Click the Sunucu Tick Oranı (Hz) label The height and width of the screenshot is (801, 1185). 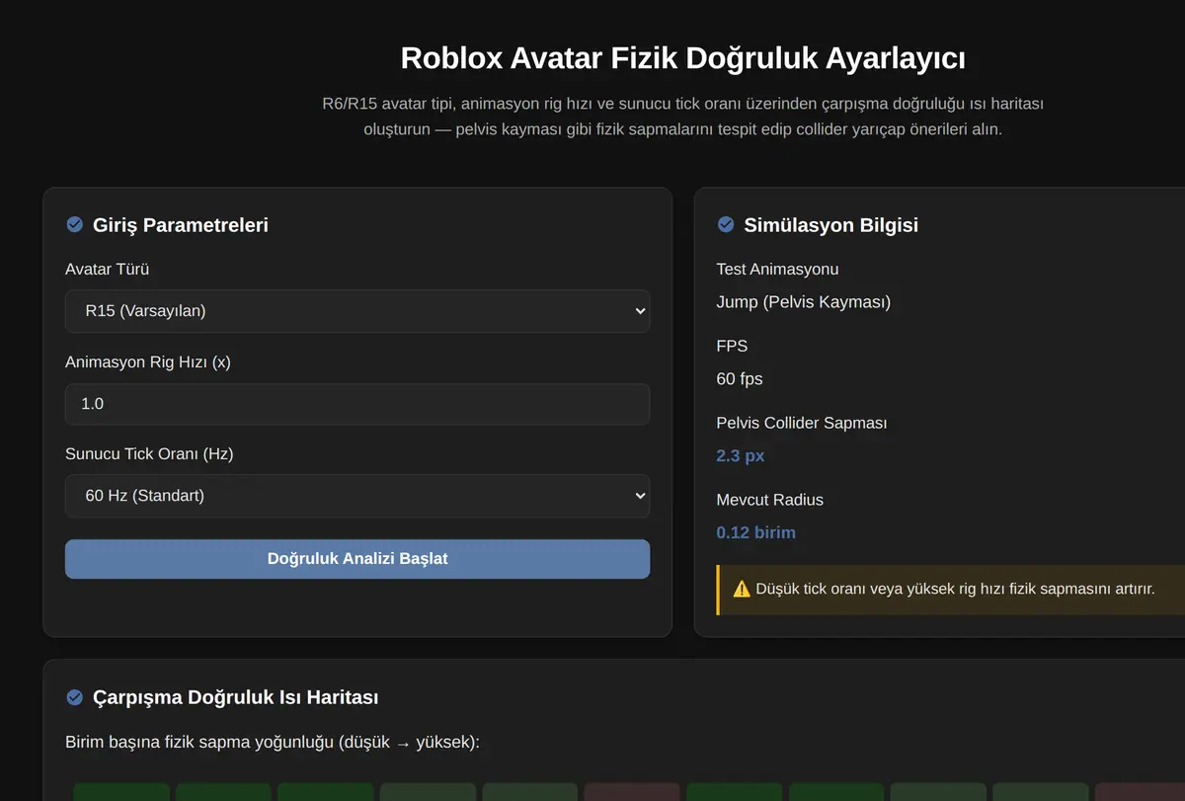pos(149,454)
